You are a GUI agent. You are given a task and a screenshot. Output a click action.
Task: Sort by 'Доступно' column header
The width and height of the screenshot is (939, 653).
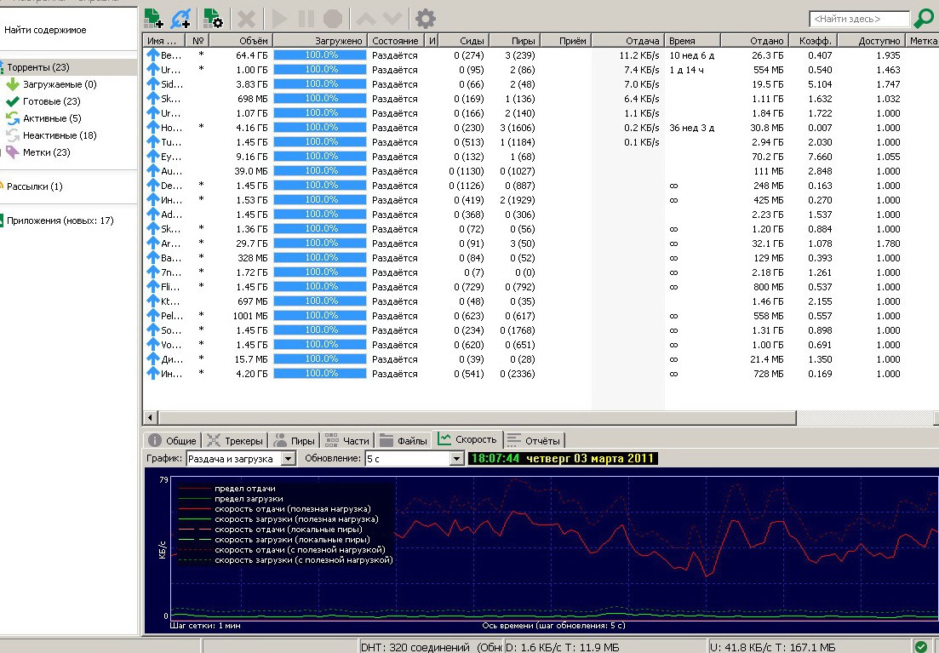(872, 41)
